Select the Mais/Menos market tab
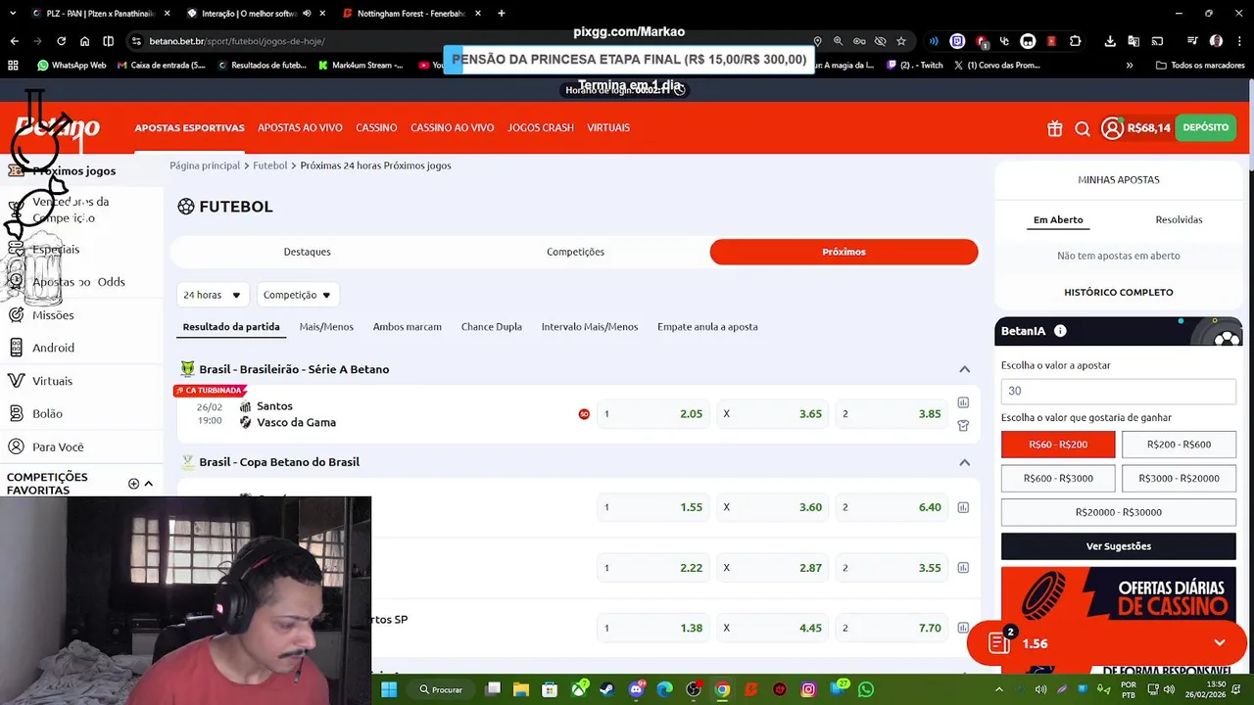Viewport: 1254px width, 705px height. click(x=326, y=327)
